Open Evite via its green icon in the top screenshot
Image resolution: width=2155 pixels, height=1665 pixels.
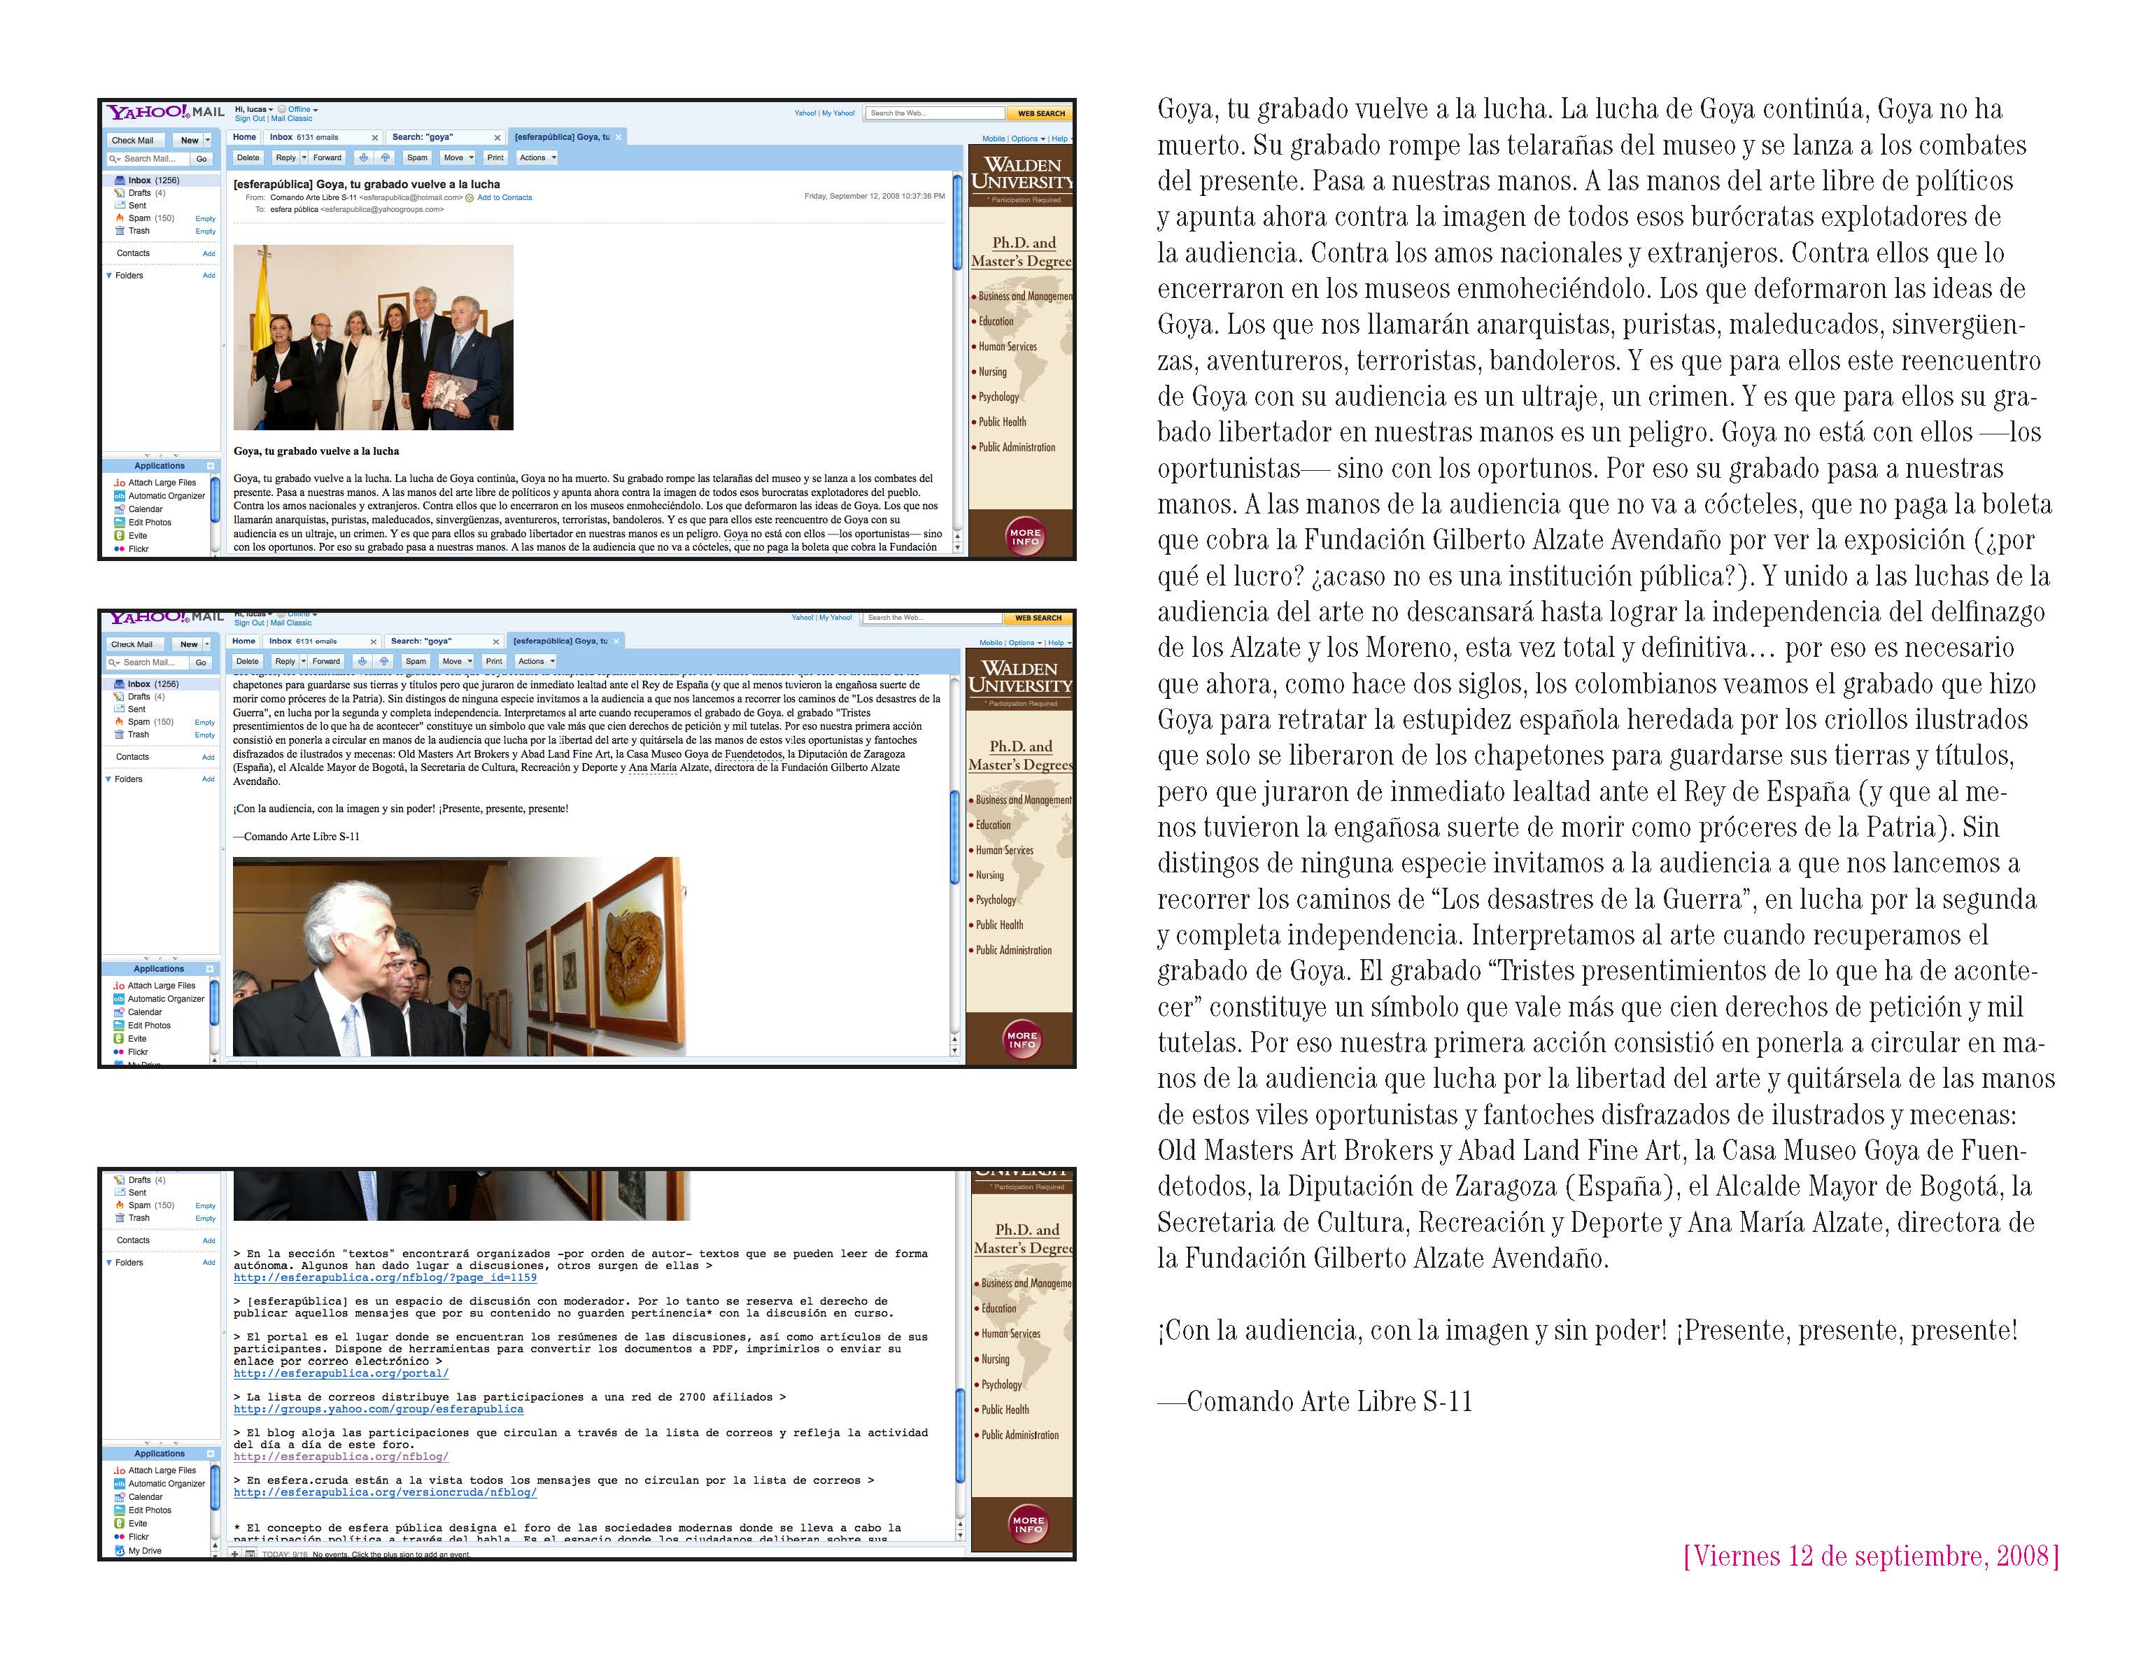pos(120,536)
